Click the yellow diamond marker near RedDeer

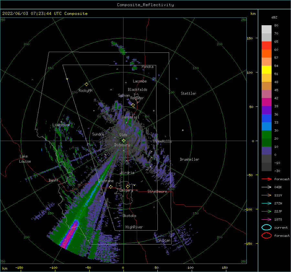pos(133,105)
